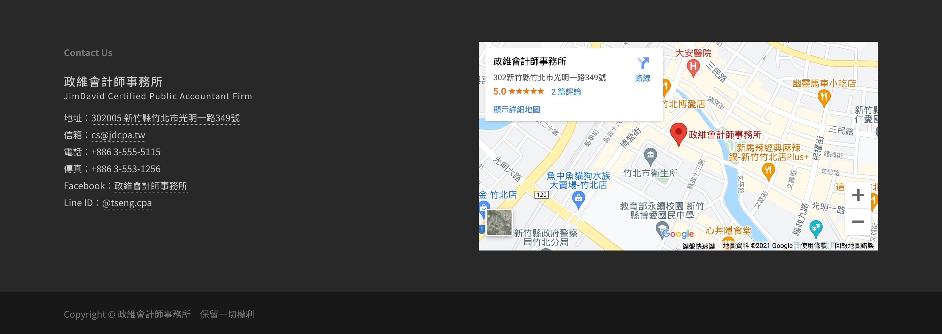This screenshot has width=942, height=334.
Task: Click the 博愛國民中學 school marker
Action: pyautogui.click(x=662, y=231)
